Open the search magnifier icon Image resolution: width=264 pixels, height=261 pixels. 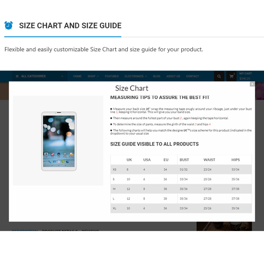point(219,76)
